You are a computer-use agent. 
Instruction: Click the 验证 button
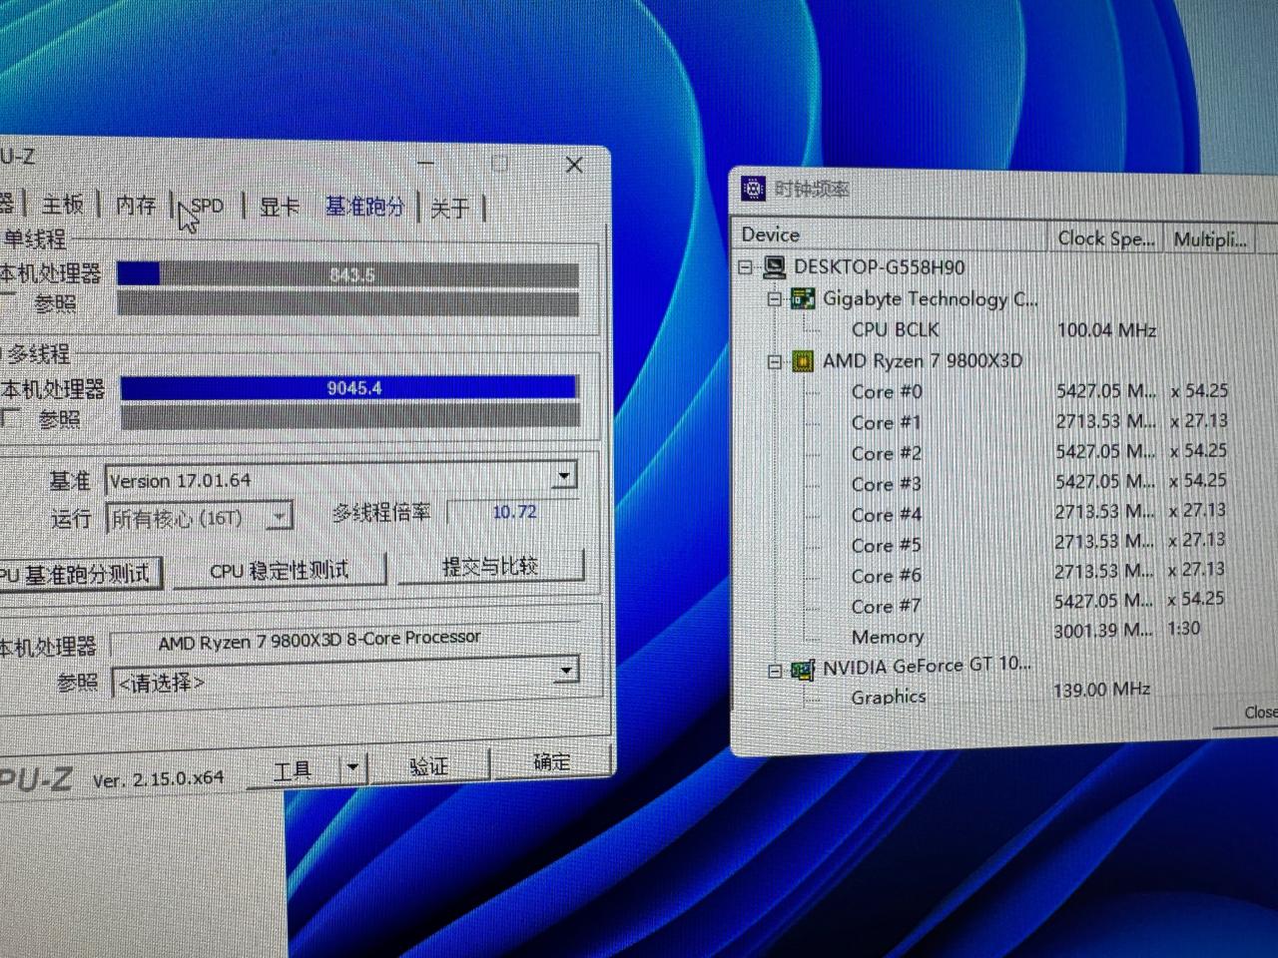[428, 765]
